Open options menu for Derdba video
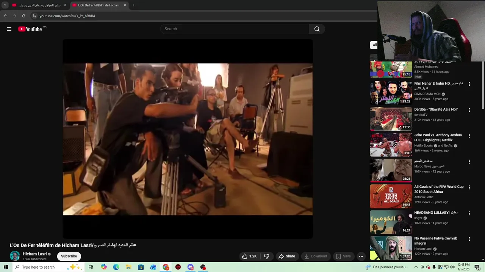 pyautogui.click(x=469, y=110)
